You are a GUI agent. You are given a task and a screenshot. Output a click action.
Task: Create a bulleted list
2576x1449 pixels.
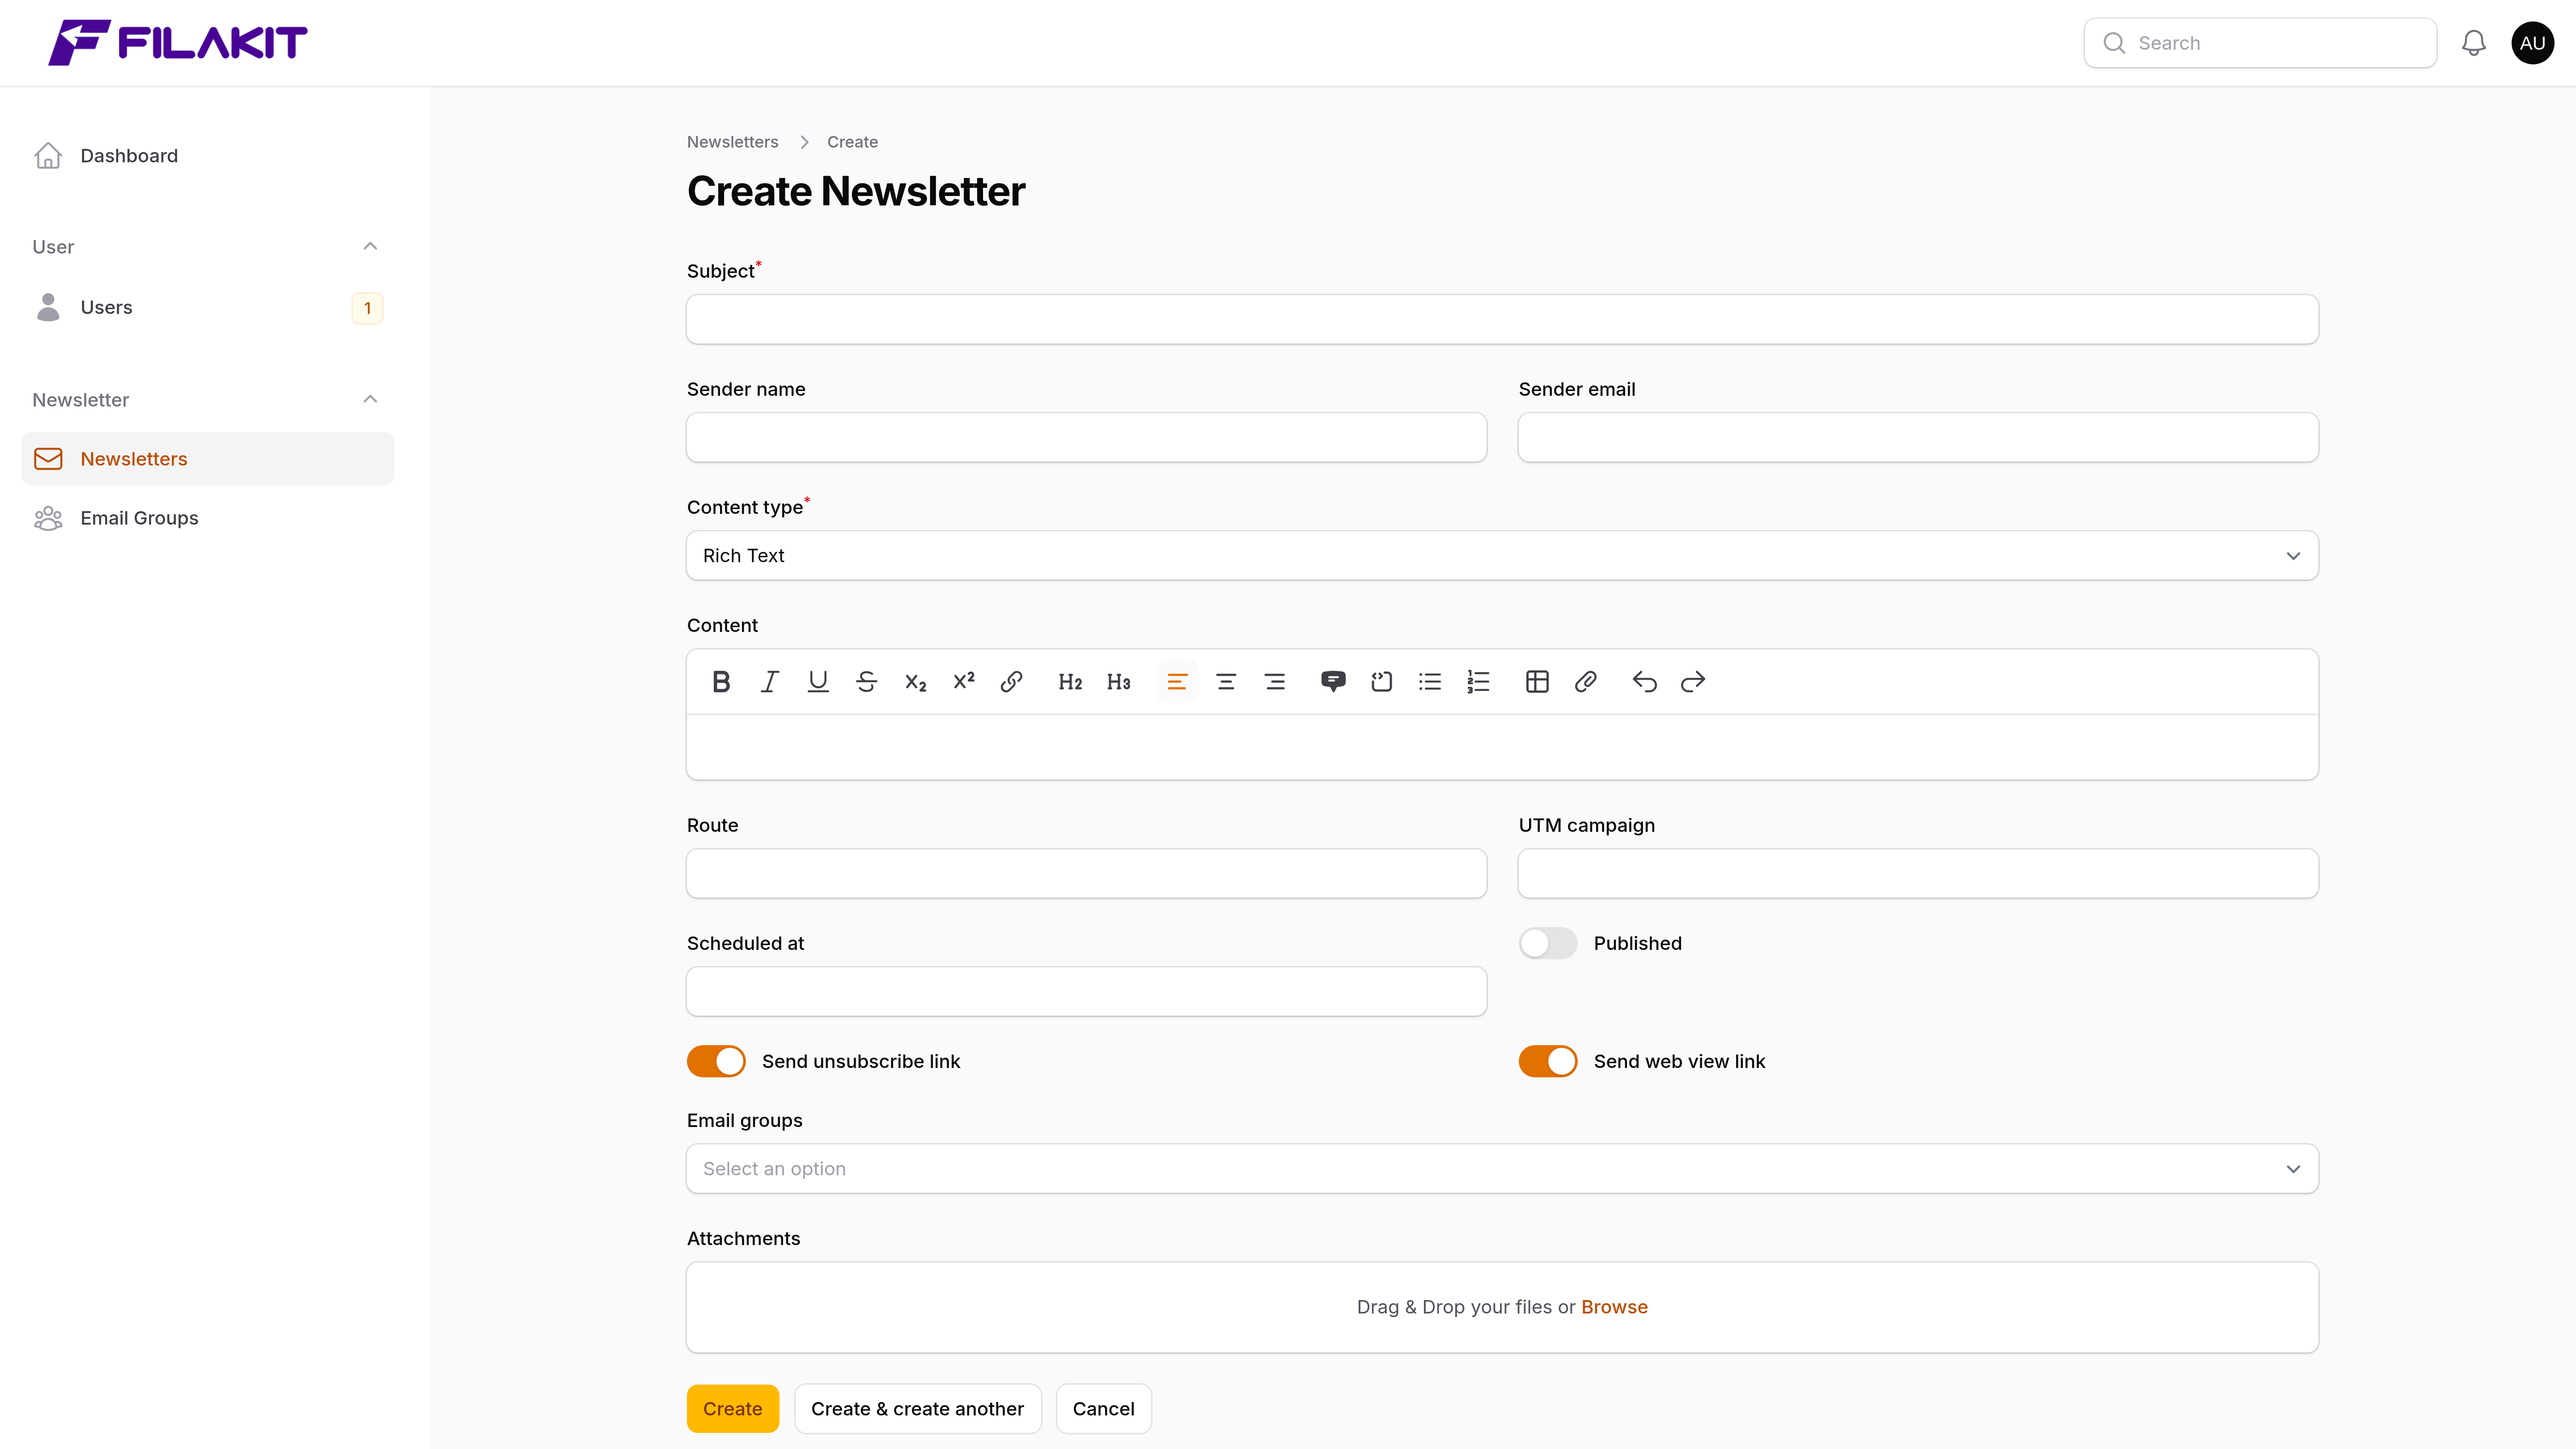(1430, 682)
